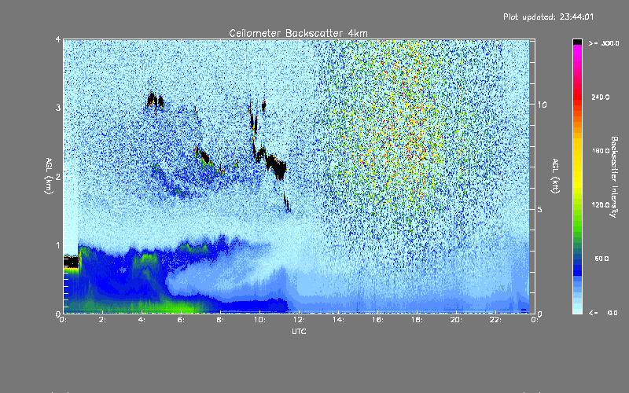Click the '22:' tick on the UTC axis

495,320
